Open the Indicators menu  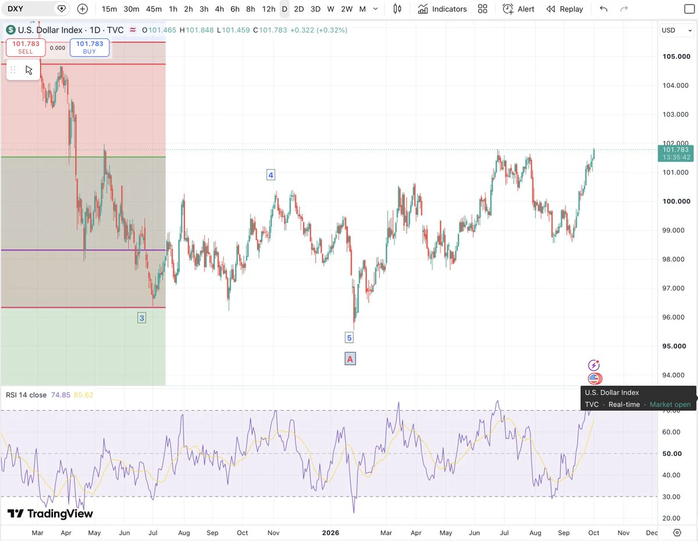tap(443, 9)
